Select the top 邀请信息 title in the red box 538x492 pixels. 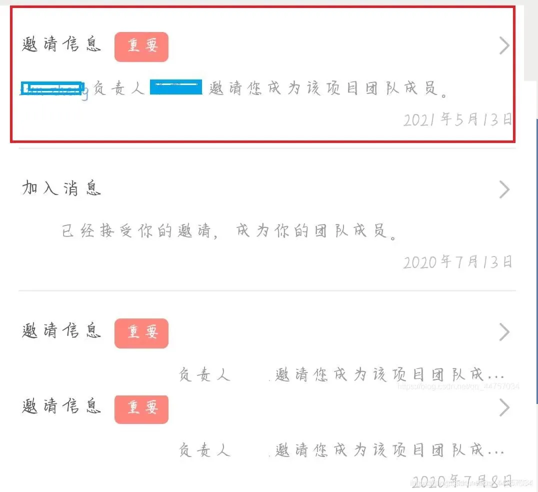pos(61,44)
